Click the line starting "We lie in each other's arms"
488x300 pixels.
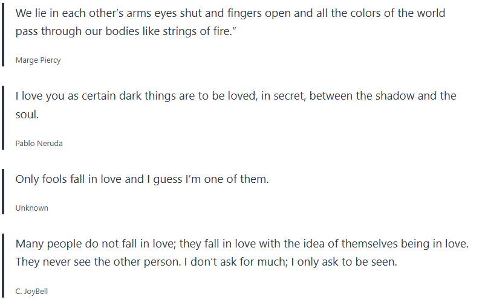coord(230,13)
